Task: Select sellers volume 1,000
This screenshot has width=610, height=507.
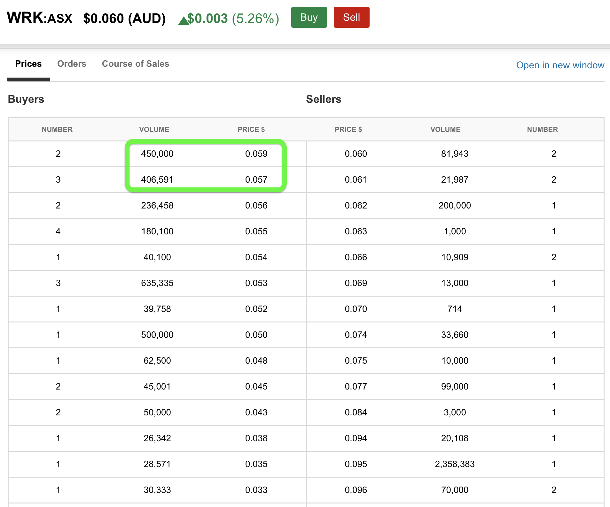Action: click(455, 231)
